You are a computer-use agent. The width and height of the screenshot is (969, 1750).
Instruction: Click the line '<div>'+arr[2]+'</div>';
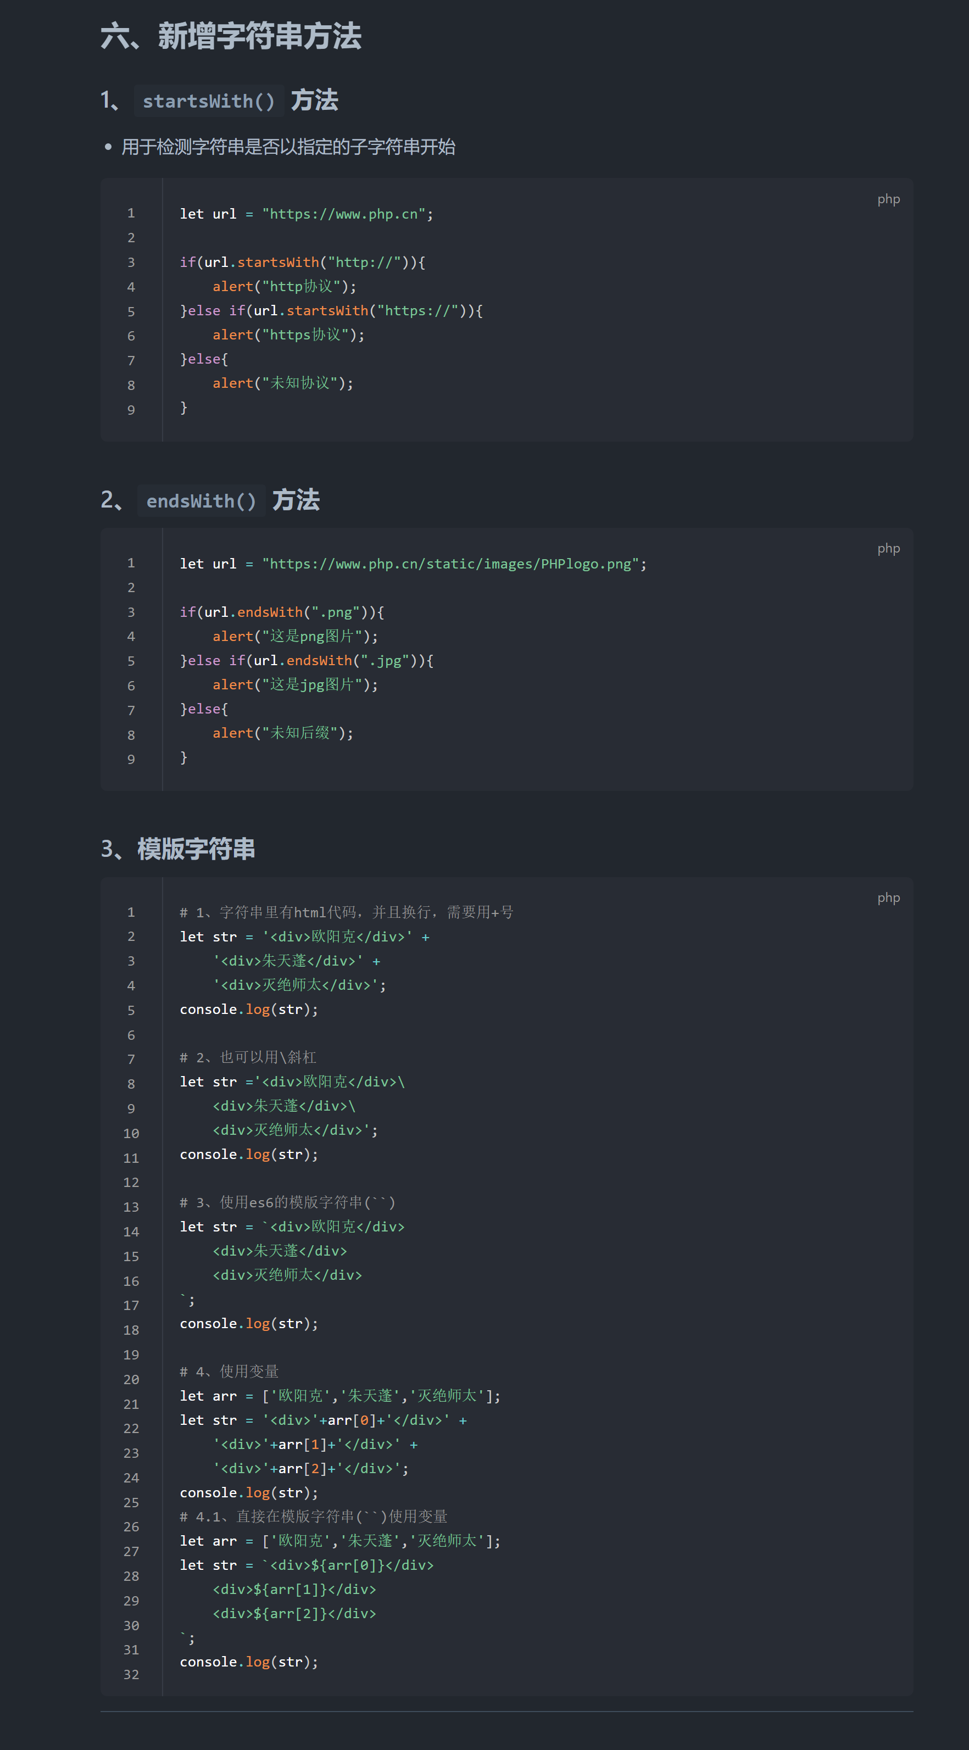click(310, 1469)
